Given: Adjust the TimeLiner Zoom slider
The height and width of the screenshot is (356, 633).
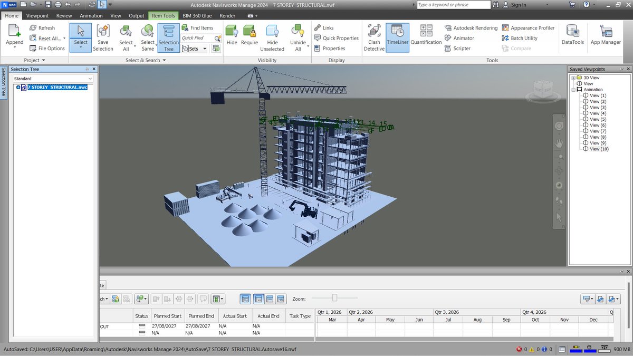Looking at the screenshot, I should tap(334, 299).
